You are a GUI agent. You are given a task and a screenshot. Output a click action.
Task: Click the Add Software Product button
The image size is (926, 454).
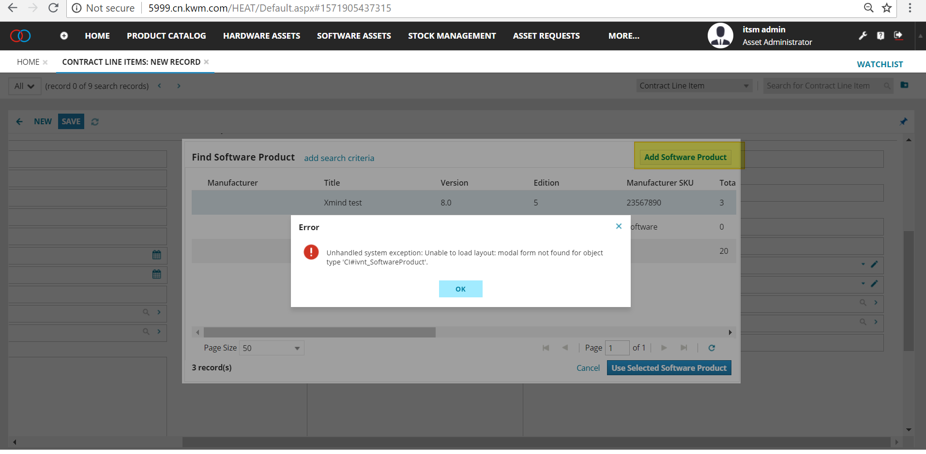point(685,157)
